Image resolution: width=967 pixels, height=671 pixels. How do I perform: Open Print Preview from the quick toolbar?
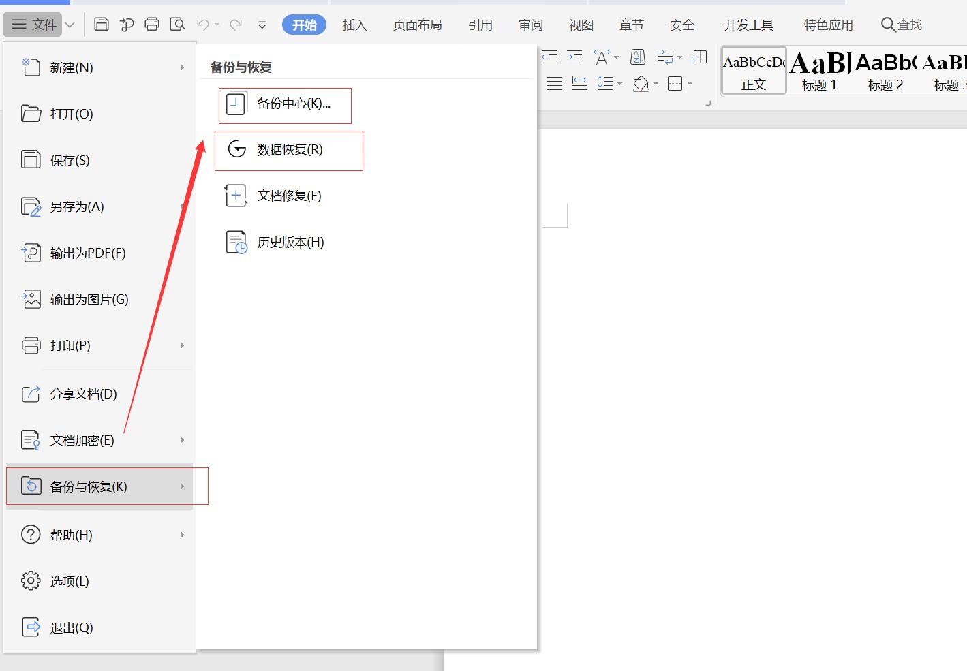(x=177, y=23)
